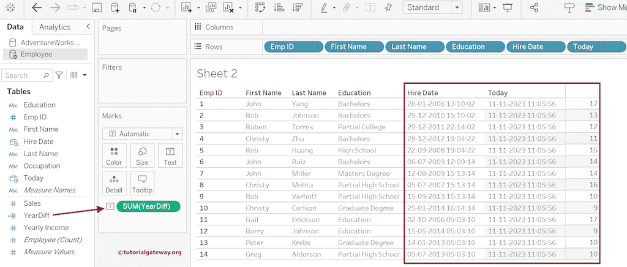This screenshot has height=267, width=627.
Task: Click the Share icon in toolbar
Action: pyautogui.click(x=534, y=8)
